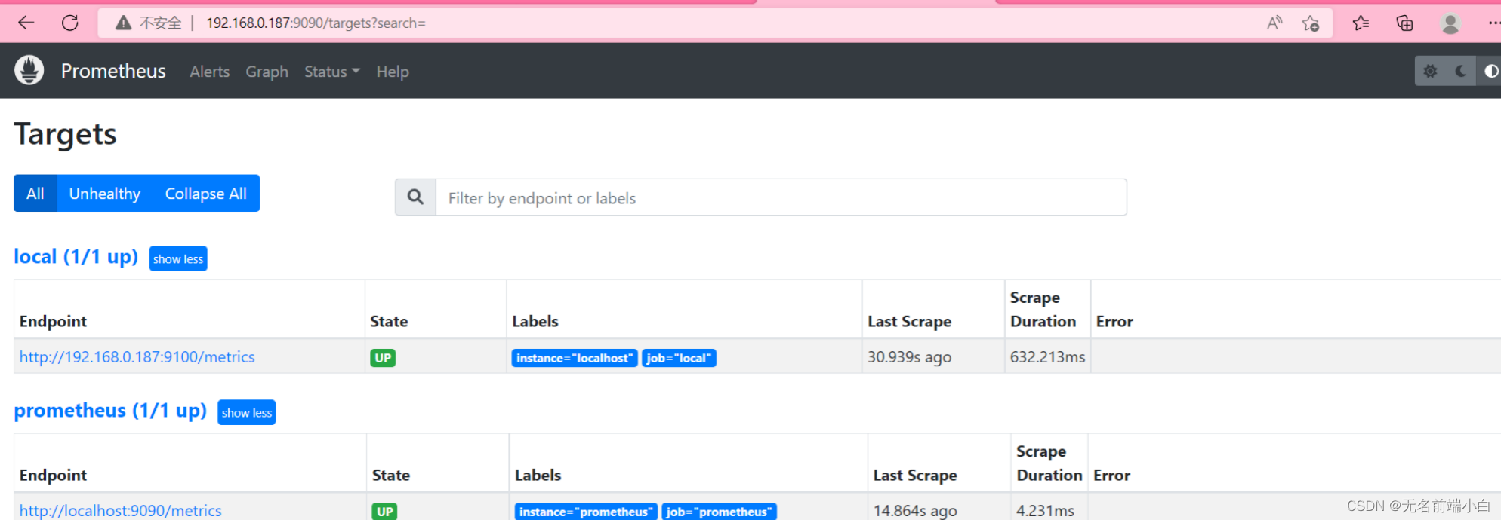
Task: Click the Targets page heading
Action: click(x=66, y=134)
